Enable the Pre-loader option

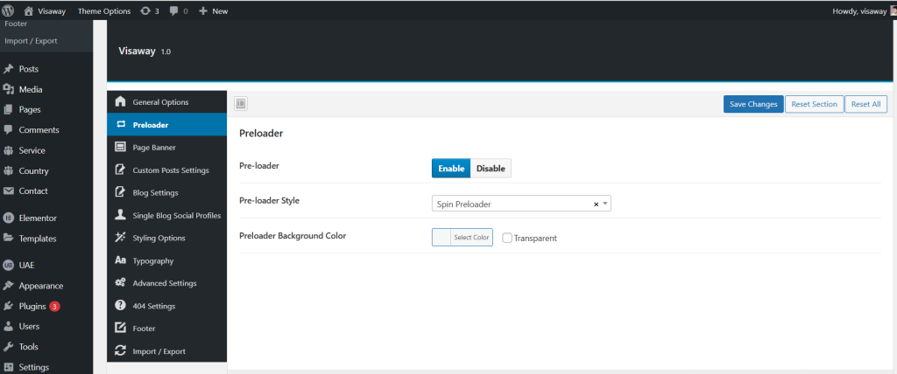451,169
